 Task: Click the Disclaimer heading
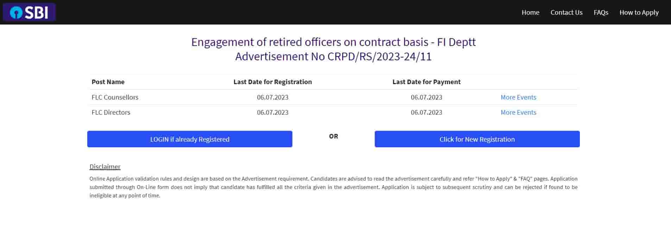click(105, 167)
